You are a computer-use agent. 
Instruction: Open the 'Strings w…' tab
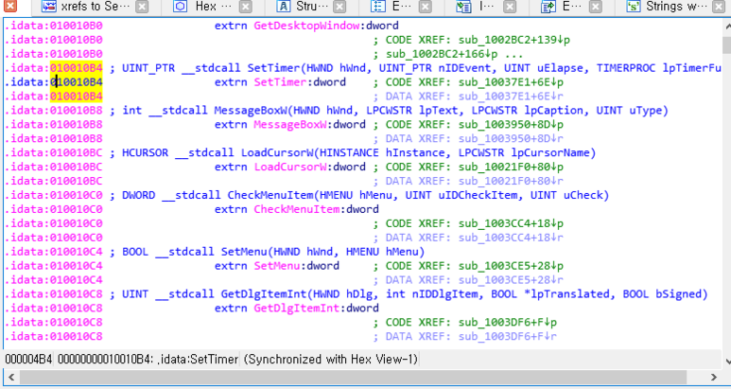(677, 7)
